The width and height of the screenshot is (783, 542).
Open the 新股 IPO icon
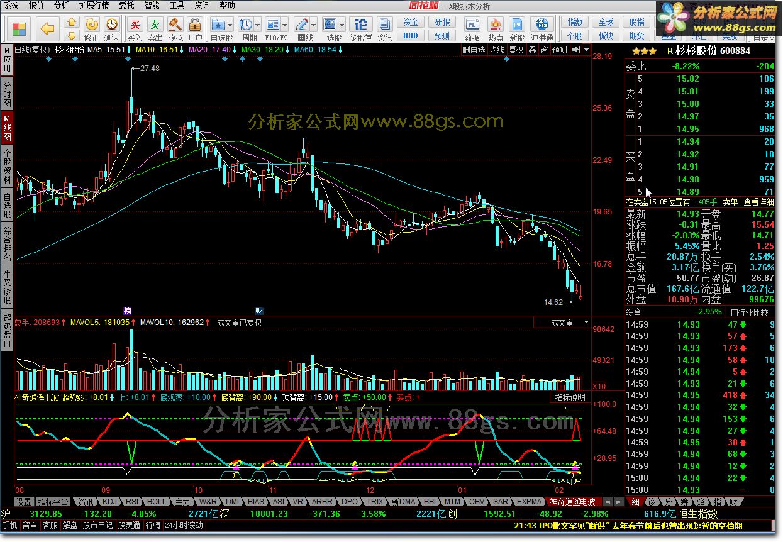(517, 25)
